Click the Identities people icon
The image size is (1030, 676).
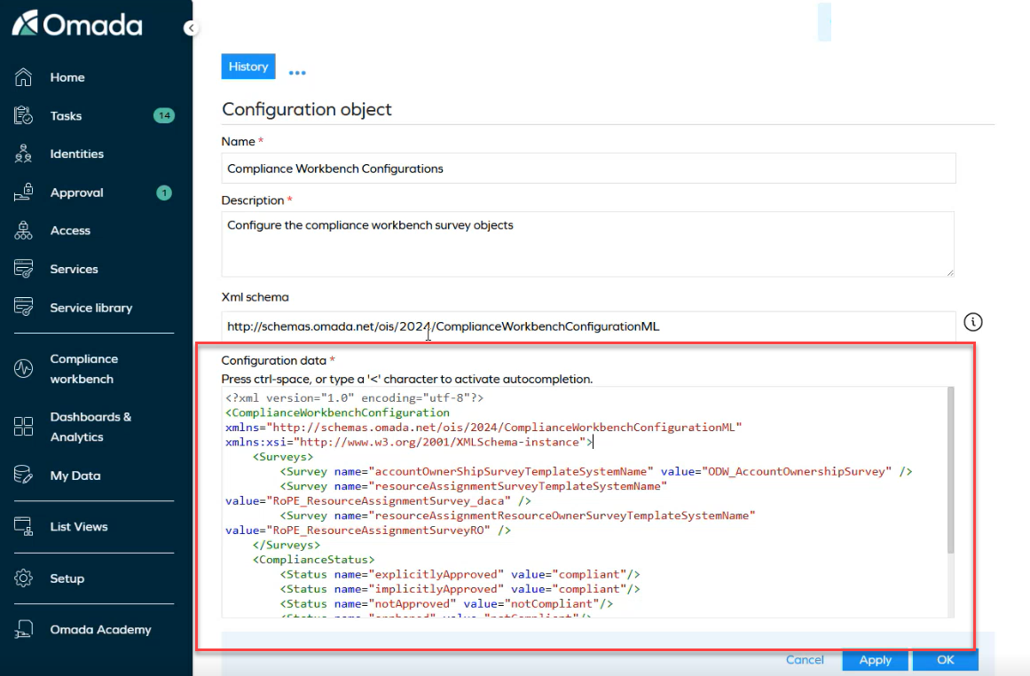tap(24, 153)
